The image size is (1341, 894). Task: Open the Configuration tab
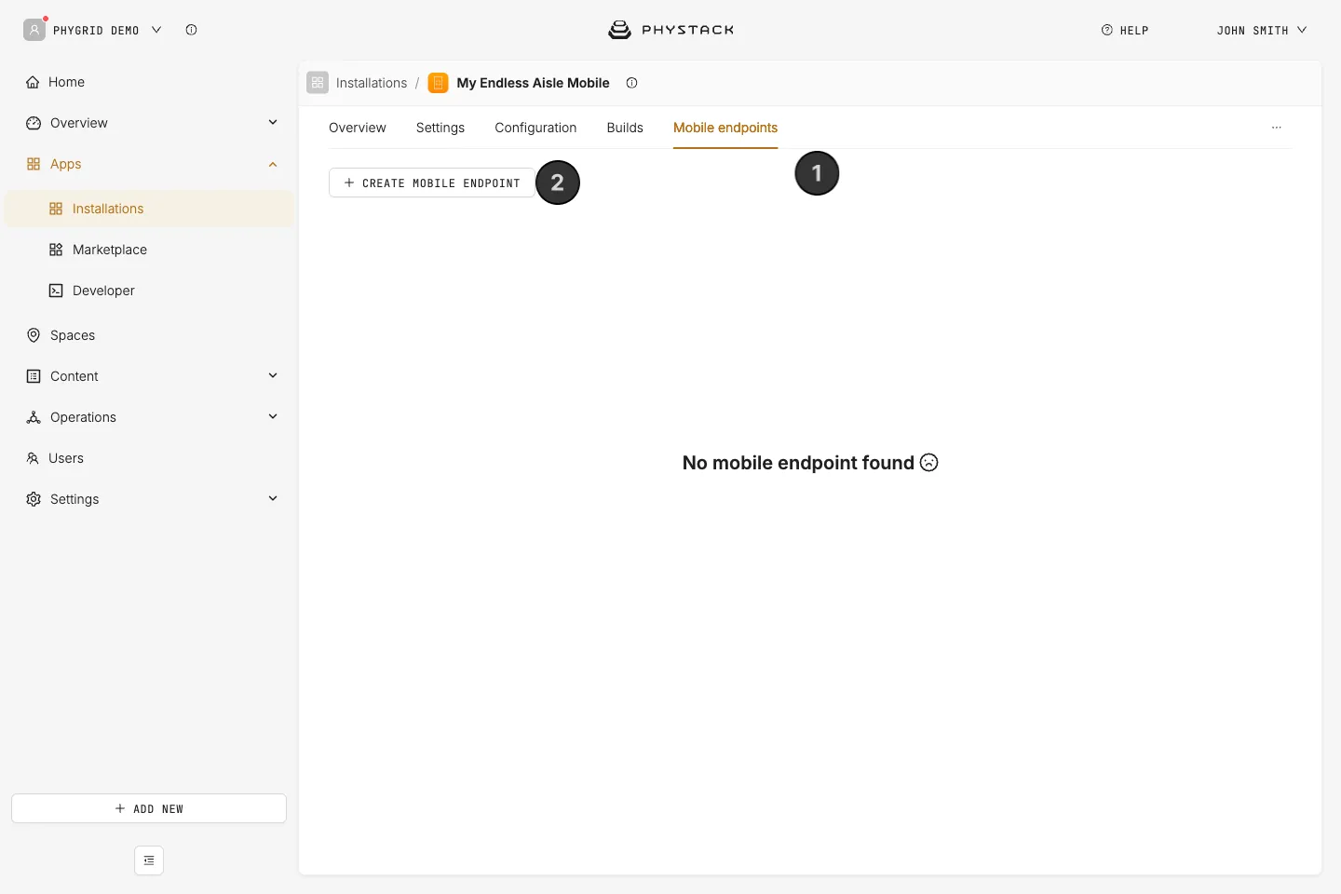click(535, 128)
